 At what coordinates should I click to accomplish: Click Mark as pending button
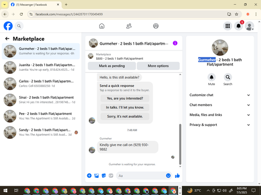tap(112, 66)
